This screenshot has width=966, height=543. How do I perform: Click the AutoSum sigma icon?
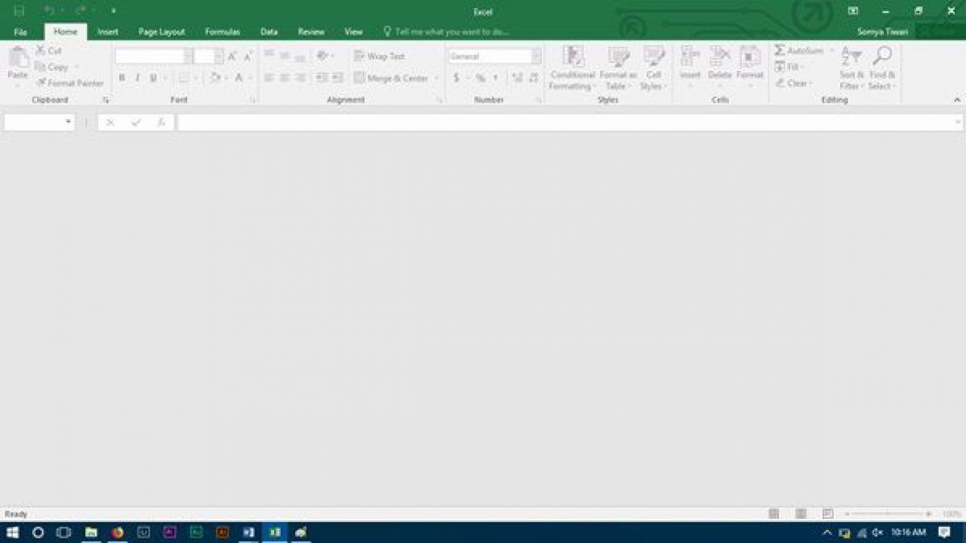pyautogui.click(x=780, y=51)
